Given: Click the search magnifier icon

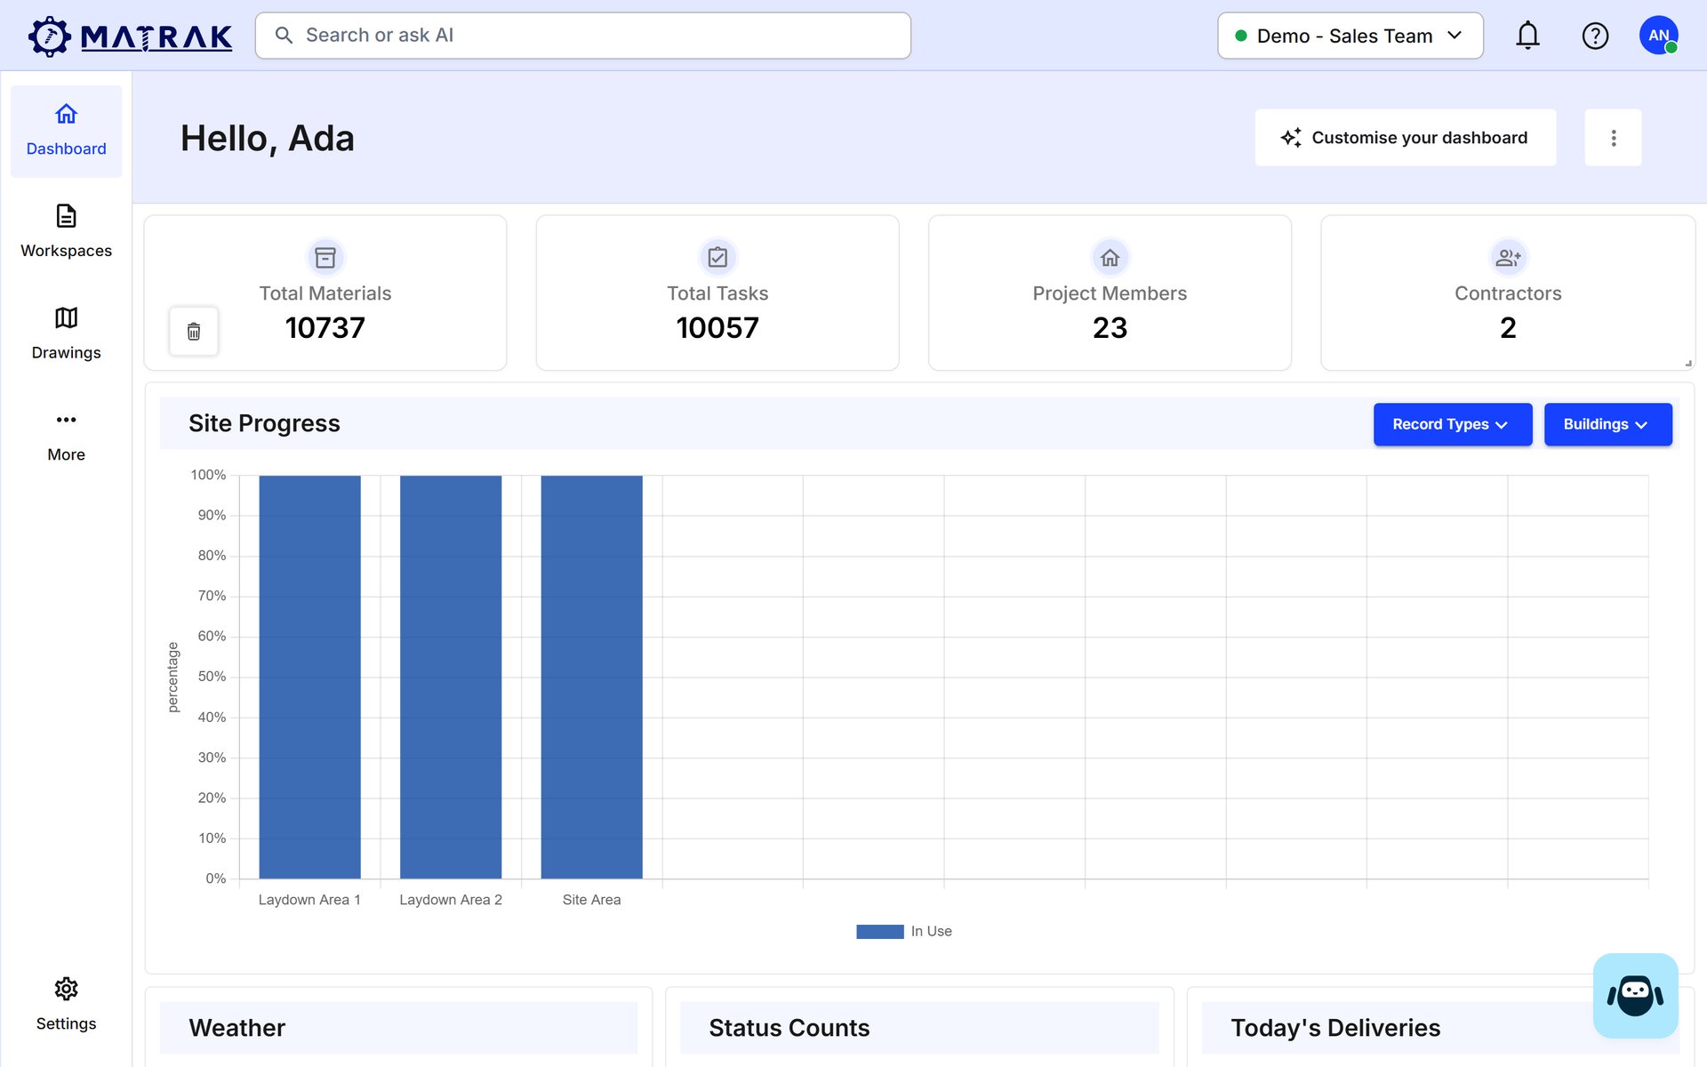Looking at the screenshot, I should coord(284,36).
